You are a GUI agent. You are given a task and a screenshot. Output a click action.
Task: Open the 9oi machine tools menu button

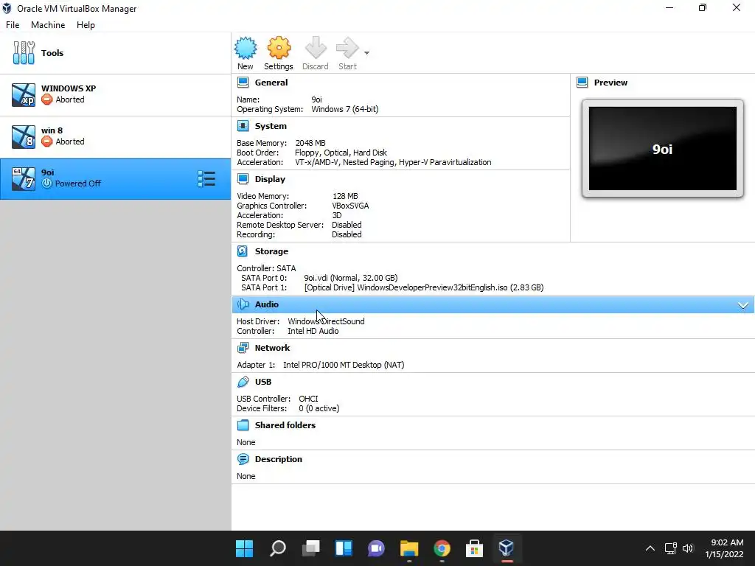coord(206,178)
